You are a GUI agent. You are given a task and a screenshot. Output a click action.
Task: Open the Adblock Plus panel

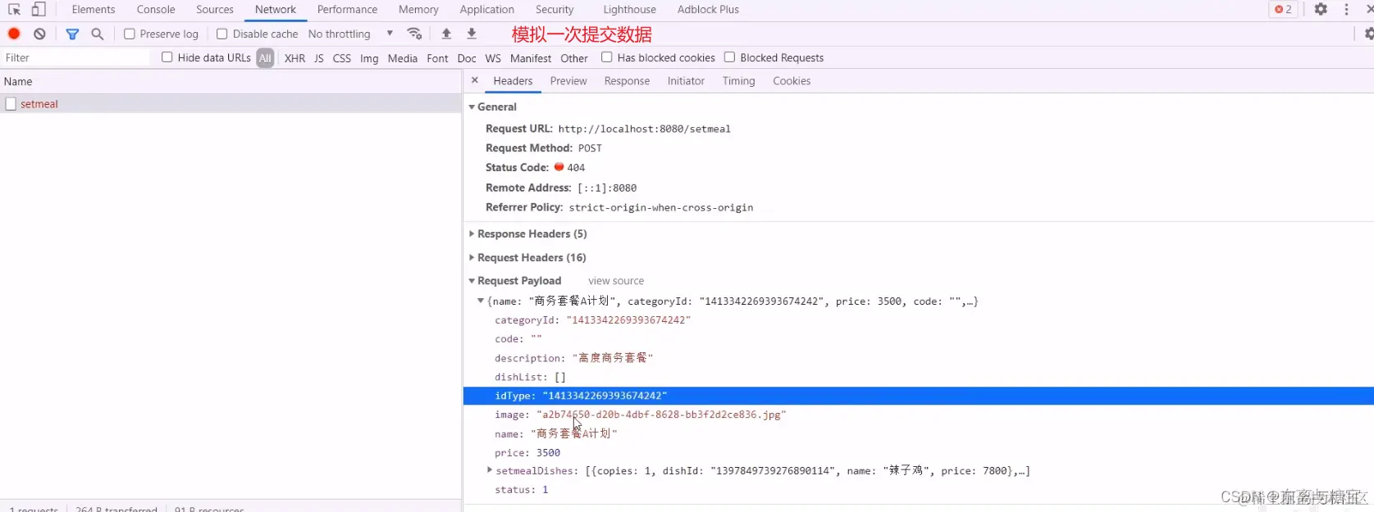click(x=708, y=10)
